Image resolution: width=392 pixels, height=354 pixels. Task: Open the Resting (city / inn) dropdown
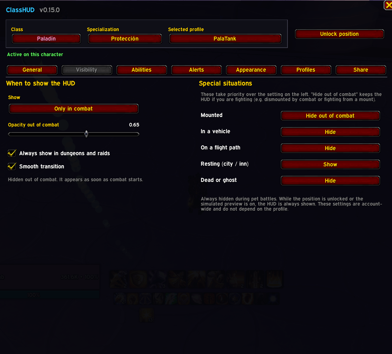pos(330,165)
